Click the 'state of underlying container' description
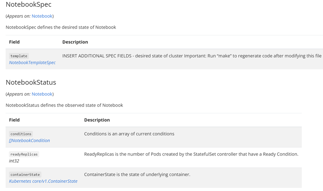This screenshot has height=191, width=323. point(137,174)
